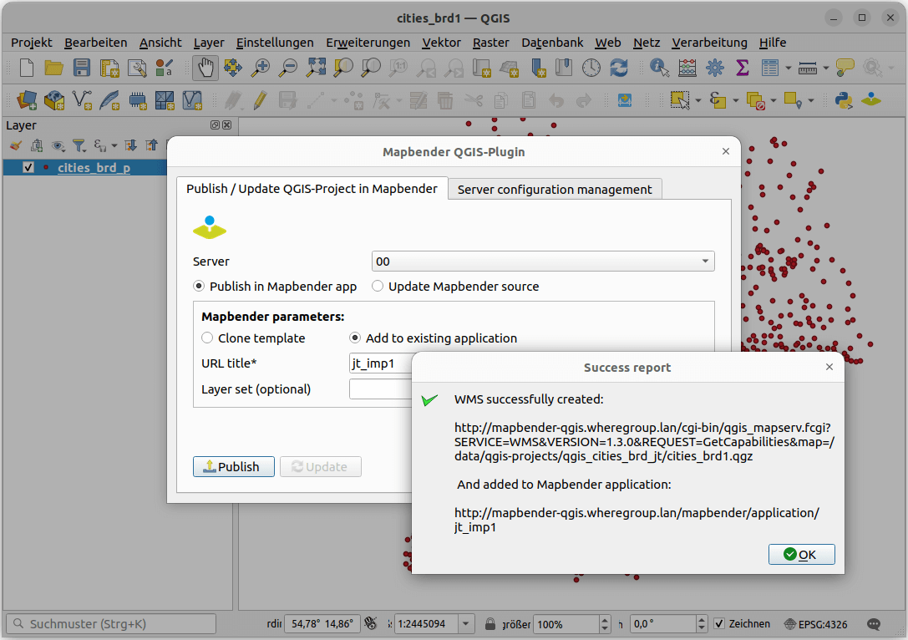
Task: Open the attribute table icon
Action: click(x=769, y=68)
